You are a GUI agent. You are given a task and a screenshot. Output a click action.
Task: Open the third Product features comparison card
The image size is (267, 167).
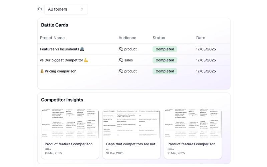tap(193, 134)
